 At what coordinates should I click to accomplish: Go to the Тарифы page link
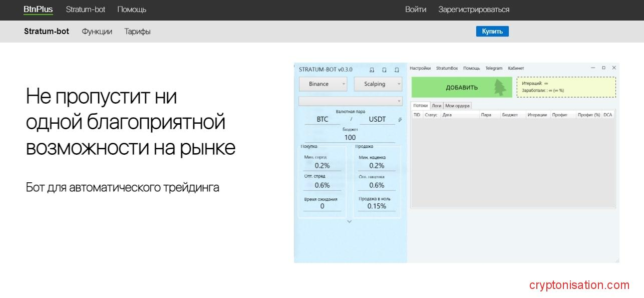(x=137, y=32)
